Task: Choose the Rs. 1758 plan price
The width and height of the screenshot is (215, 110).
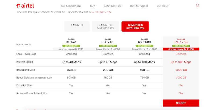Action: [181, 42]
